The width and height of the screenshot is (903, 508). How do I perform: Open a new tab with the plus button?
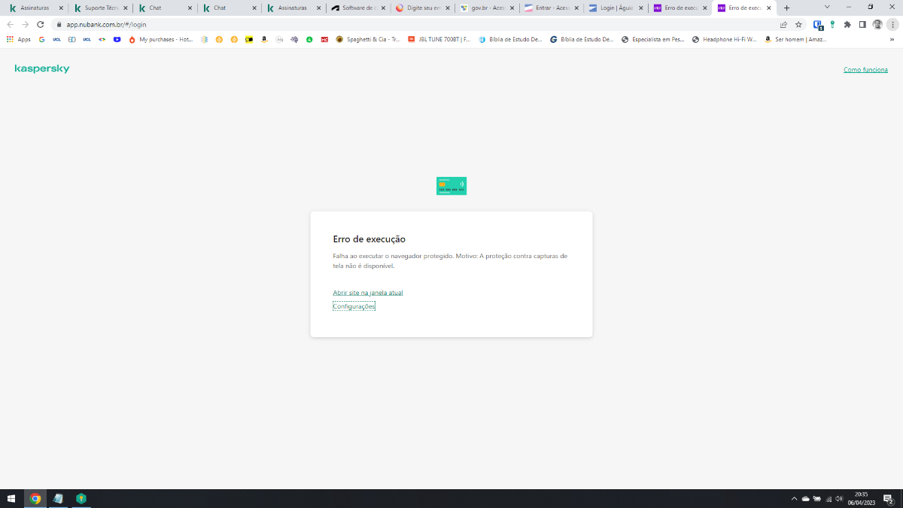click(787, 8)
